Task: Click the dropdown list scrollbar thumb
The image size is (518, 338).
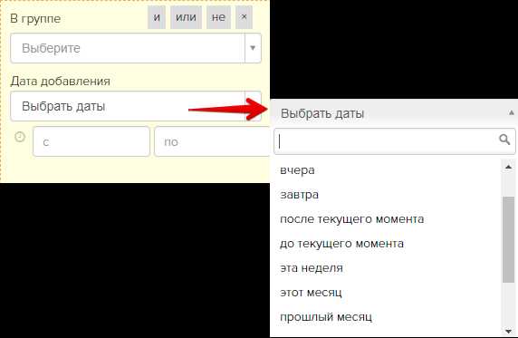Action: (x=508, y=240)
